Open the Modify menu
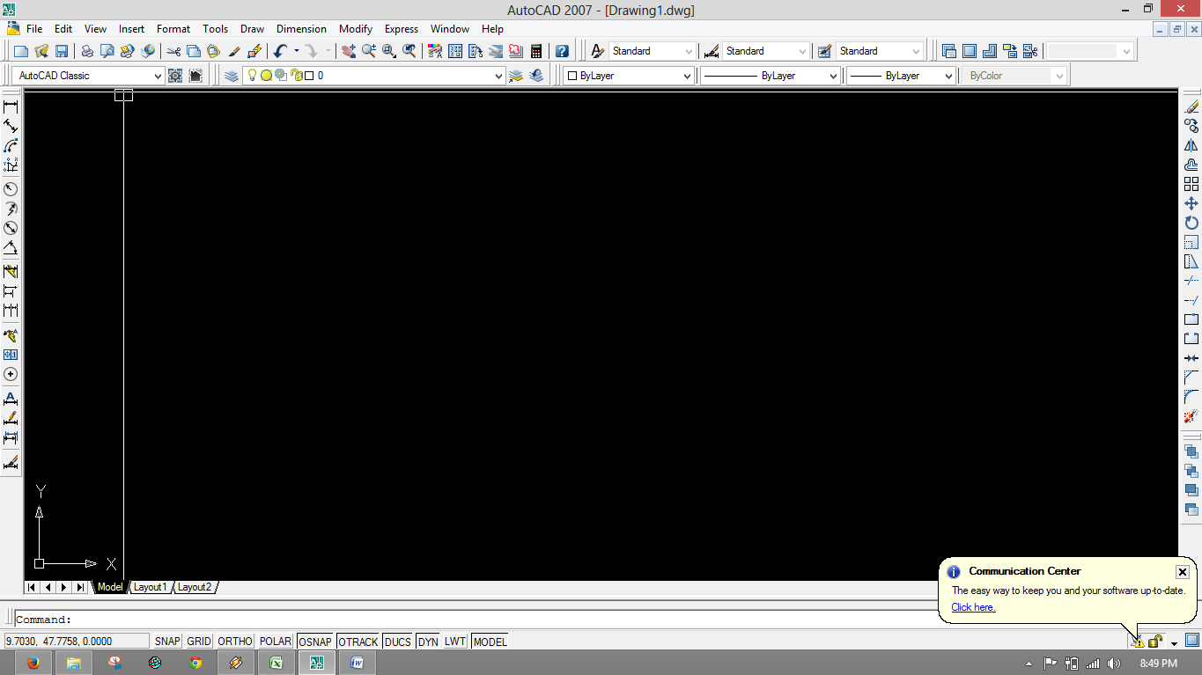1202x675 pixels. coord(356,29)
